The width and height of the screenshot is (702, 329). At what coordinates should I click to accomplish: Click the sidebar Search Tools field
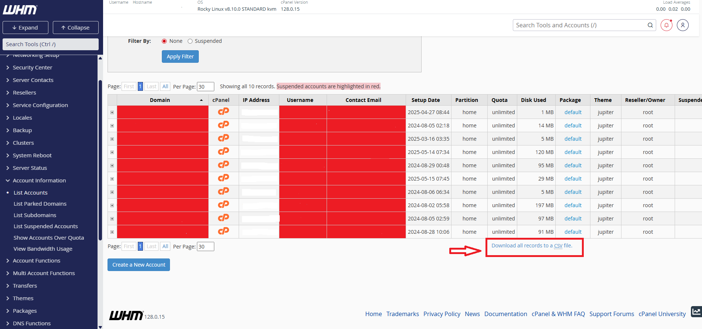(x=51, y=44)
